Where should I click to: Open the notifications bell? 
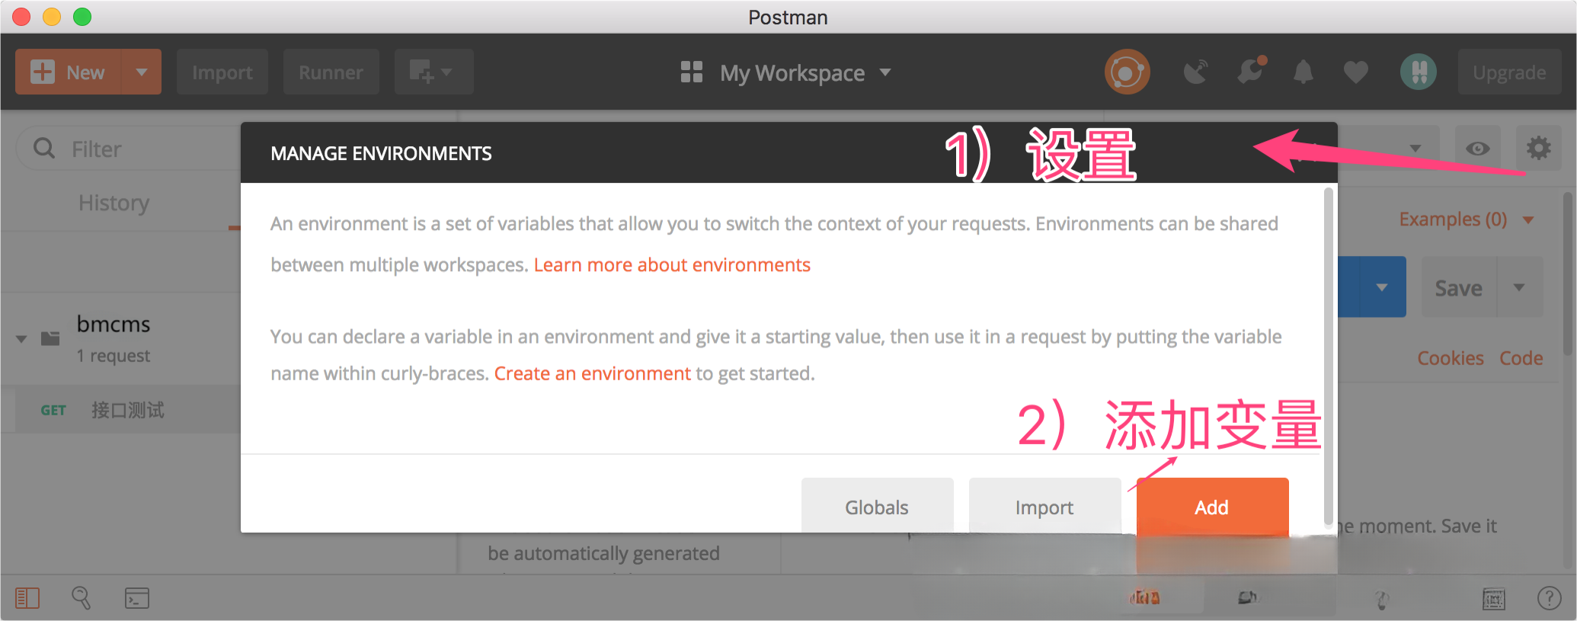pyautogui.click(x=1304, y=72)
